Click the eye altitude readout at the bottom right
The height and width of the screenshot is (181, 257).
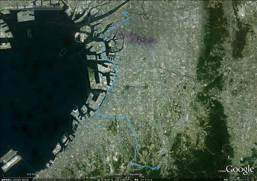pyautogui.click(x=237, y=179)
